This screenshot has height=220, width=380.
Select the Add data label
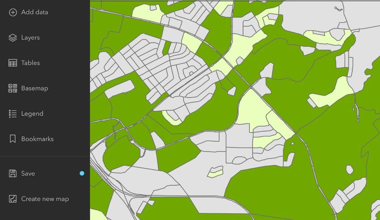35,12
